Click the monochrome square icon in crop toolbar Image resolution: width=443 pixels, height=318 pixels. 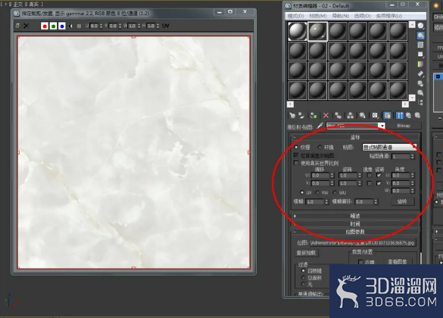(79, 26)
